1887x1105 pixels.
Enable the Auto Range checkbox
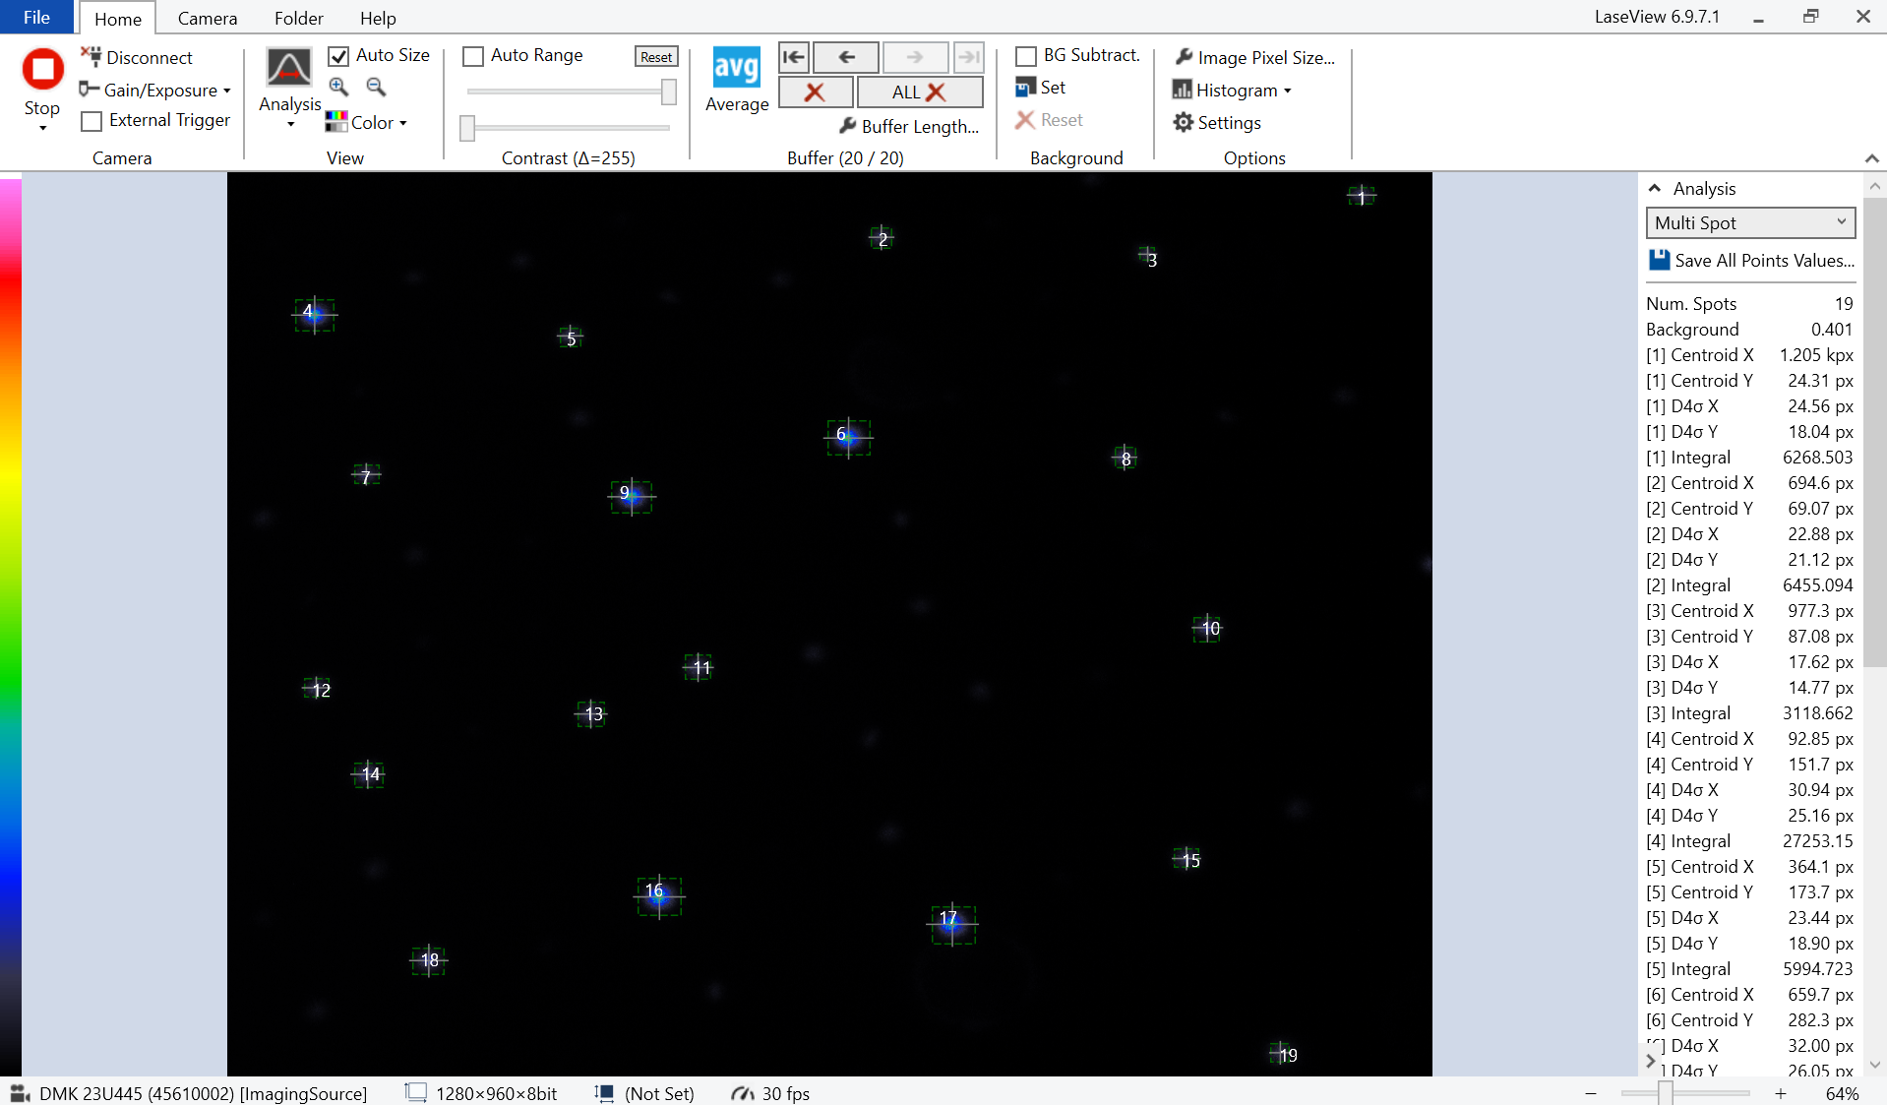coord(473,56)
